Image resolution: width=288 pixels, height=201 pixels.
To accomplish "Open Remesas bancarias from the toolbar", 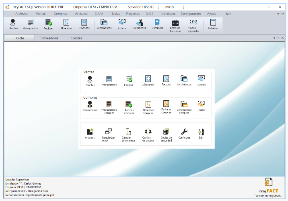I will click(x=175, y=25).
